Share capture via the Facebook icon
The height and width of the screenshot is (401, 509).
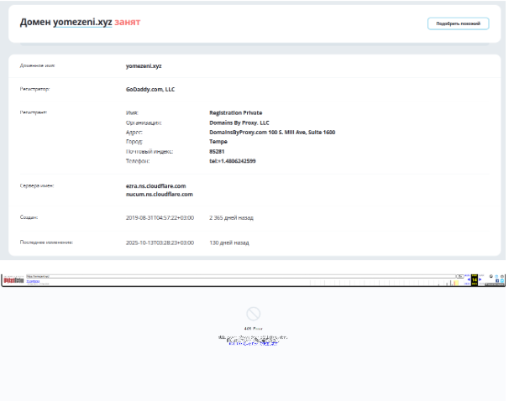coord(497,281)
